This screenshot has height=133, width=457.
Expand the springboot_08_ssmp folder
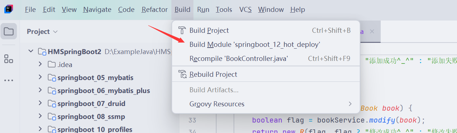[x=40, y=116]
